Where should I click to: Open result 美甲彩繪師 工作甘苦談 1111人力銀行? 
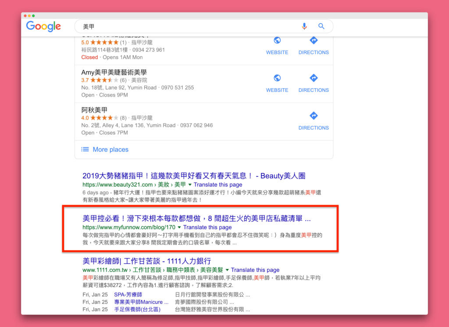click(x=146, y=261)
